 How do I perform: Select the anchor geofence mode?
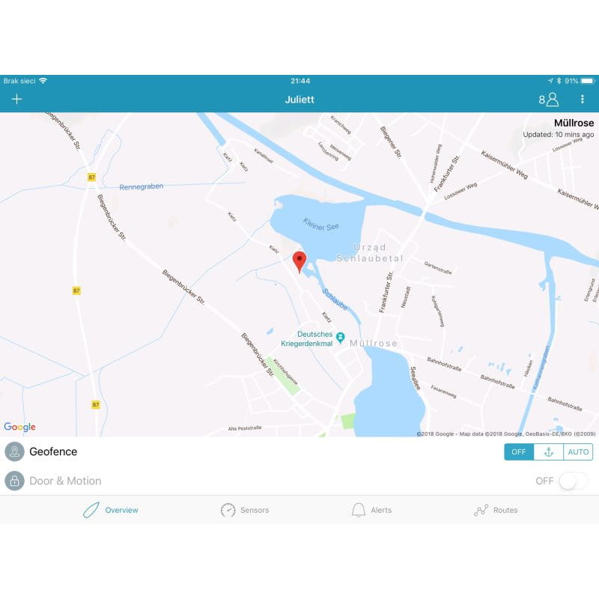tap(548, 451)
